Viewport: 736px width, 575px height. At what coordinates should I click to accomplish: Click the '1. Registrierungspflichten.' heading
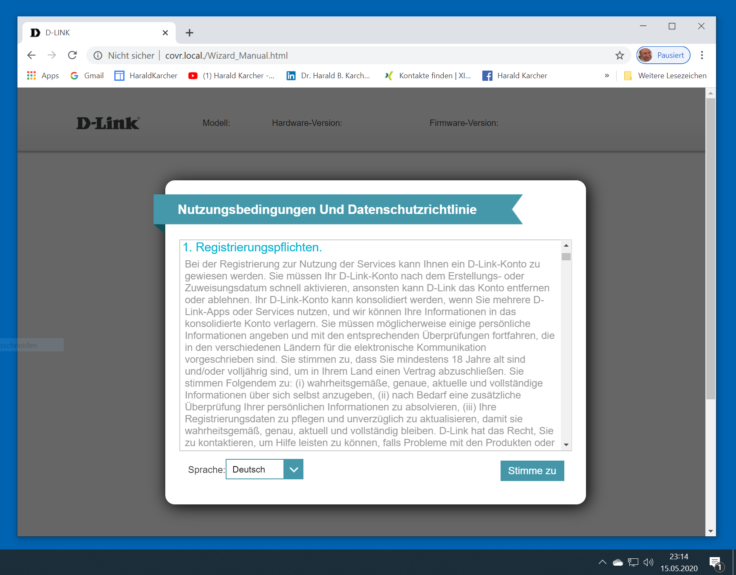coord(252,247)
